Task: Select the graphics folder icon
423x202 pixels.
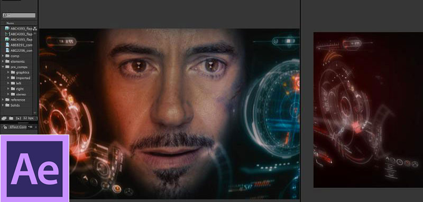Action: point(13,72)
